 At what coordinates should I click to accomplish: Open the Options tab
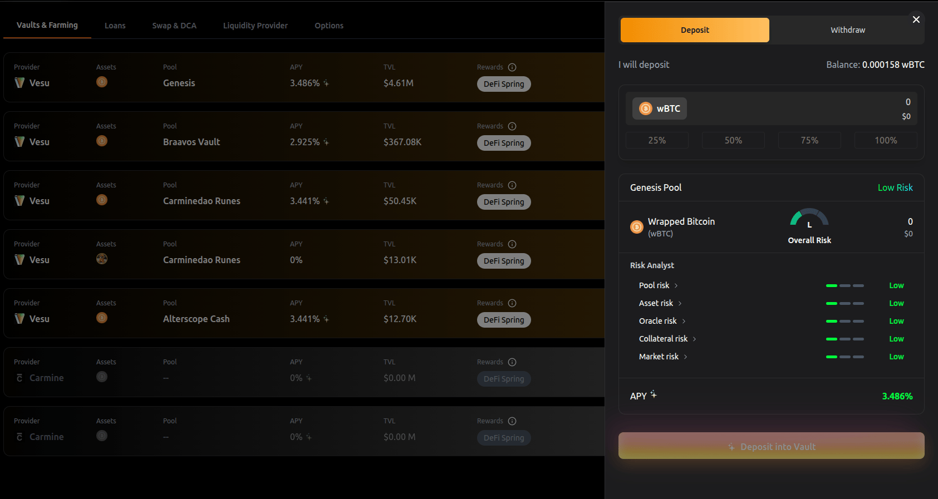tap(329, 26)
